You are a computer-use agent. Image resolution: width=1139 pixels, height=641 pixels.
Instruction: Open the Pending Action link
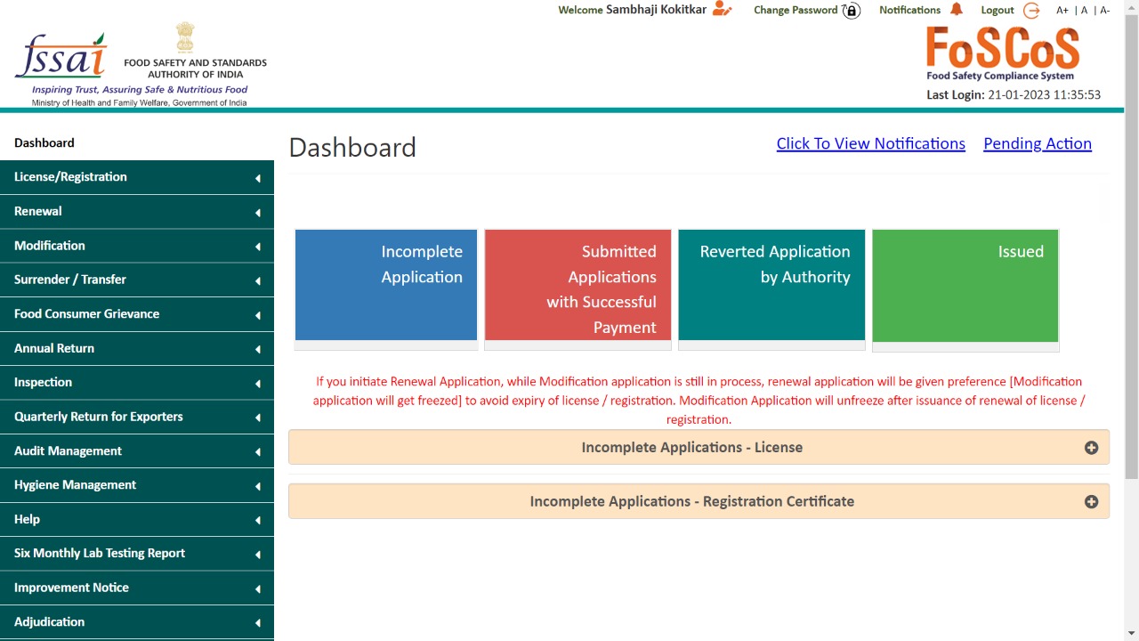point(1038,143)
